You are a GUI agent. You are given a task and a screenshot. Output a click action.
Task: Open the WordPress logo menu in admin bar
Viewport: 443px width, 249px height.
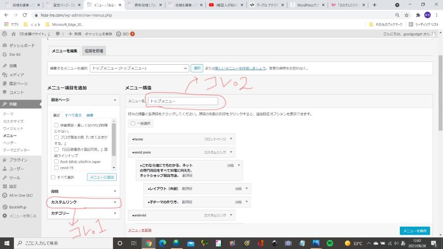tap(4, 34)
